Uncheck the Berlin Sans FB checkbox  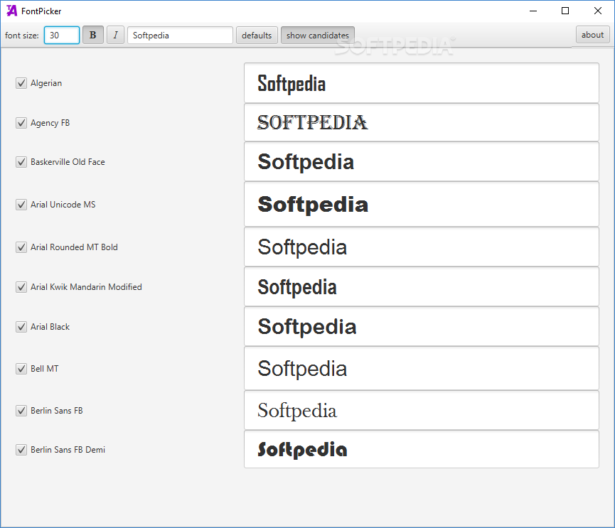tap(21, 411)
